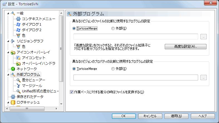Click the file diff program path field

pos(136,36)
